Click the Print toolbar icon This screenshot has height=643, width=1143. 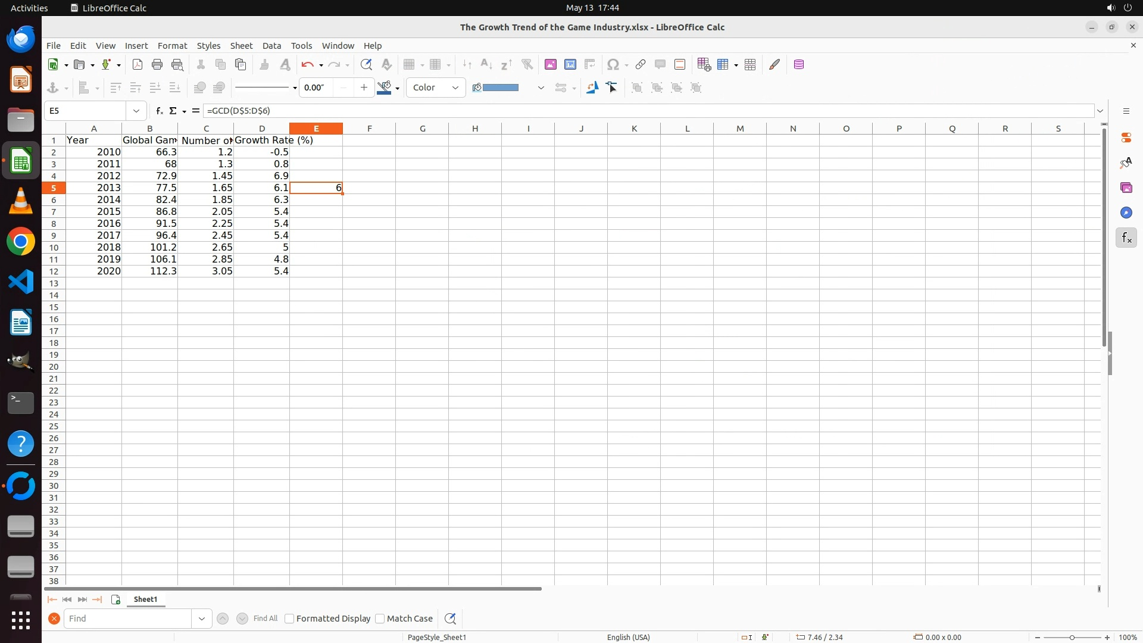tap(157, 65)
